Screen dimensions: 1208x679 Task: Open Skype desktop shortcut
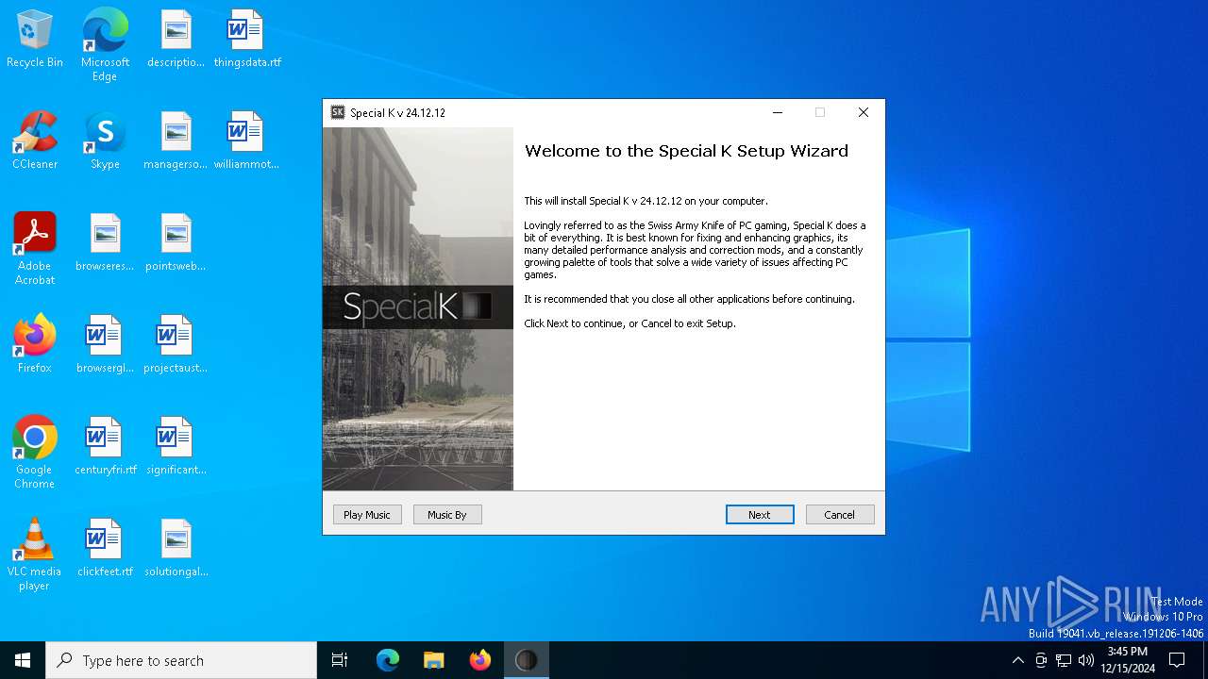coord(105,141)
